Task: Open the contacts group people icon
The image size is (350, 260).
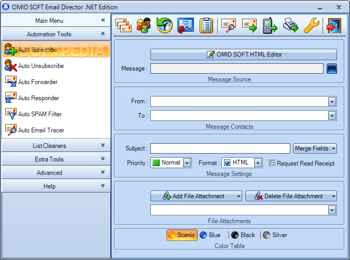Action: (x=144, y=25)
